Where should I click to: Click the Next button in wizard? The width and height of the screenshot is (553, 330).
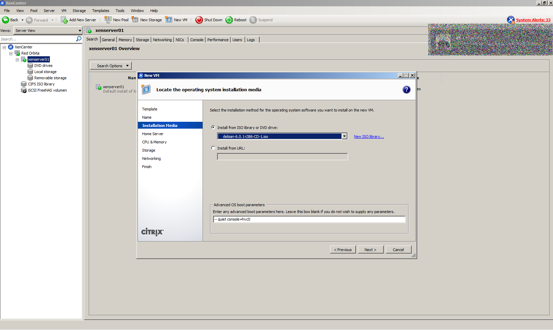tap(370, 250)
